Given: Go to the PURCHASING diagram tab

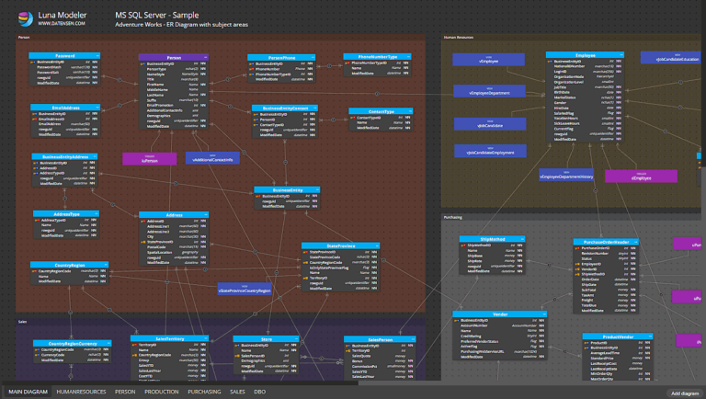Looking at the screenshot, I should (204, 392).
